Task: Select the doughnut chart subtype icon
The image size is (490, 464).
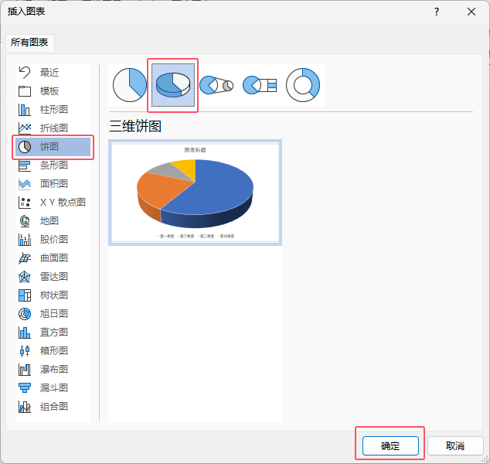Action: click(303, 85)
